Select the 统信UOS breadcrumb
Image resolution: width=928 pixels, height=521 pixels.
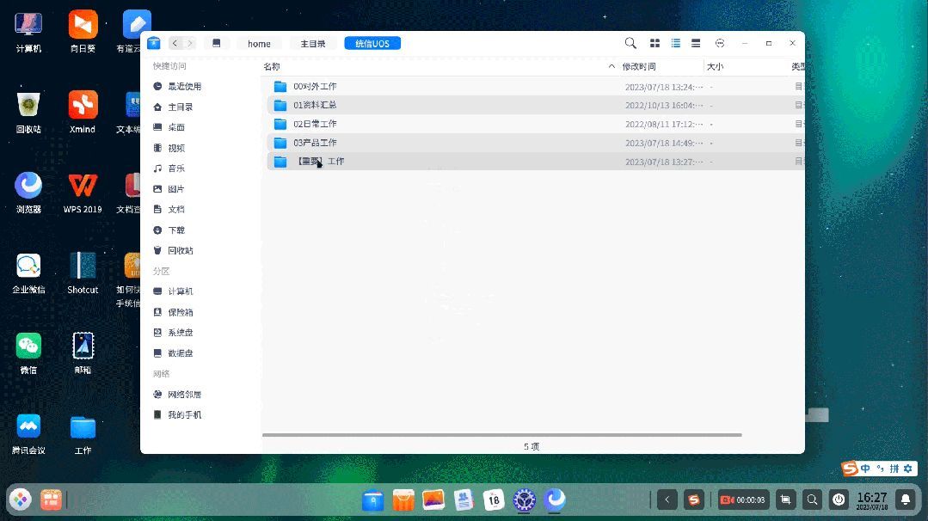tap(372, 44)
